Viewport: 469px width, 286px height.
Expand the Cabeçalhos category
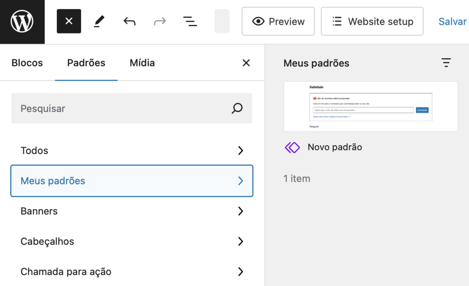131,241
